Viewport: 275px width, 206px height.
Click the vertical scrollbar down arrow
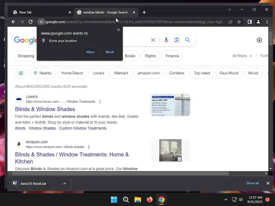coord(270,169)
